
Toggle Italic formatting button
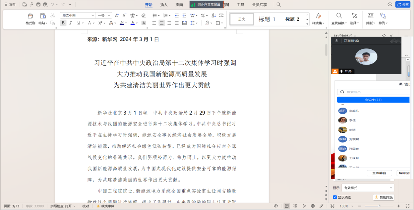pos(71,23)
